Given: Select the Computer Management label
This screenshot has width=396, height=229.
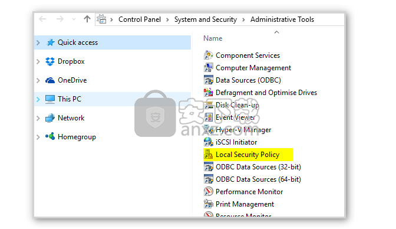Looking at the screenshot, I should [x=253, y=68].
